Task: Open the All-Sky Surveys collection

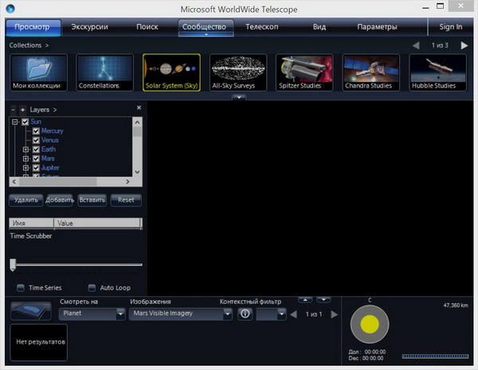Action: tap(238, 72)
